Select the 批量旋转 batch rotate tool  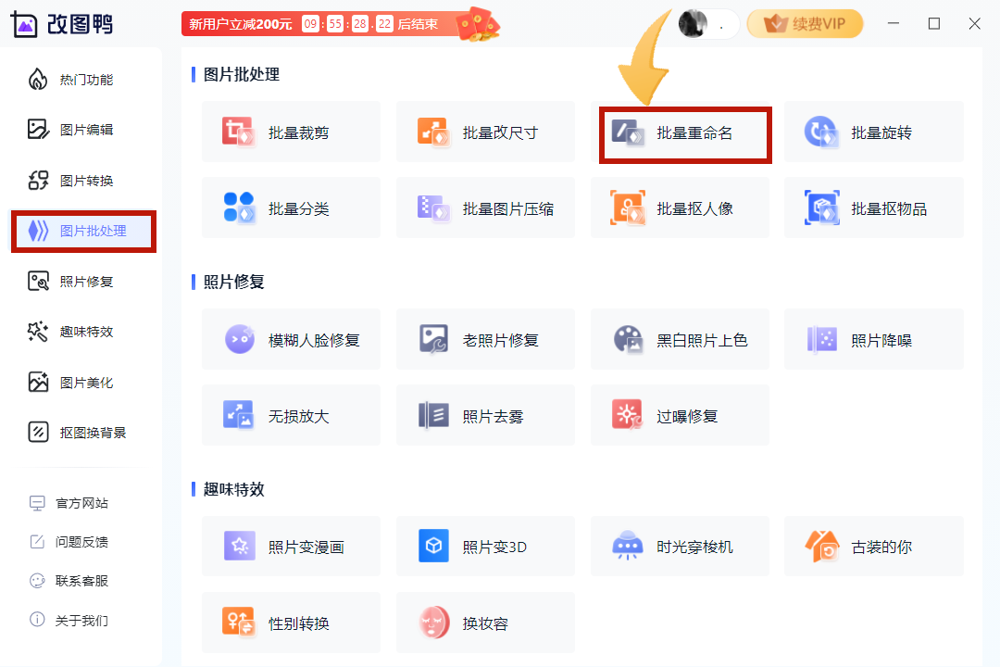coord(874,132)
